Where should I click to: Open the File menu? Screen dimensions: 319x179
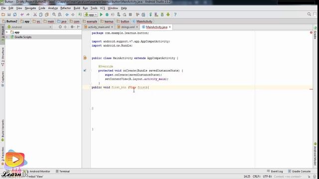3,8
